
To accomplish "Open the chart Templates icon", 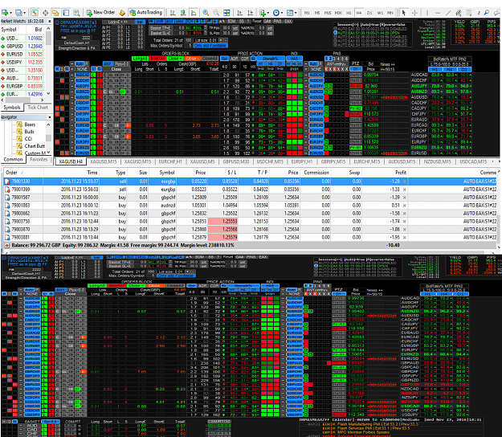I will (290, 13).
